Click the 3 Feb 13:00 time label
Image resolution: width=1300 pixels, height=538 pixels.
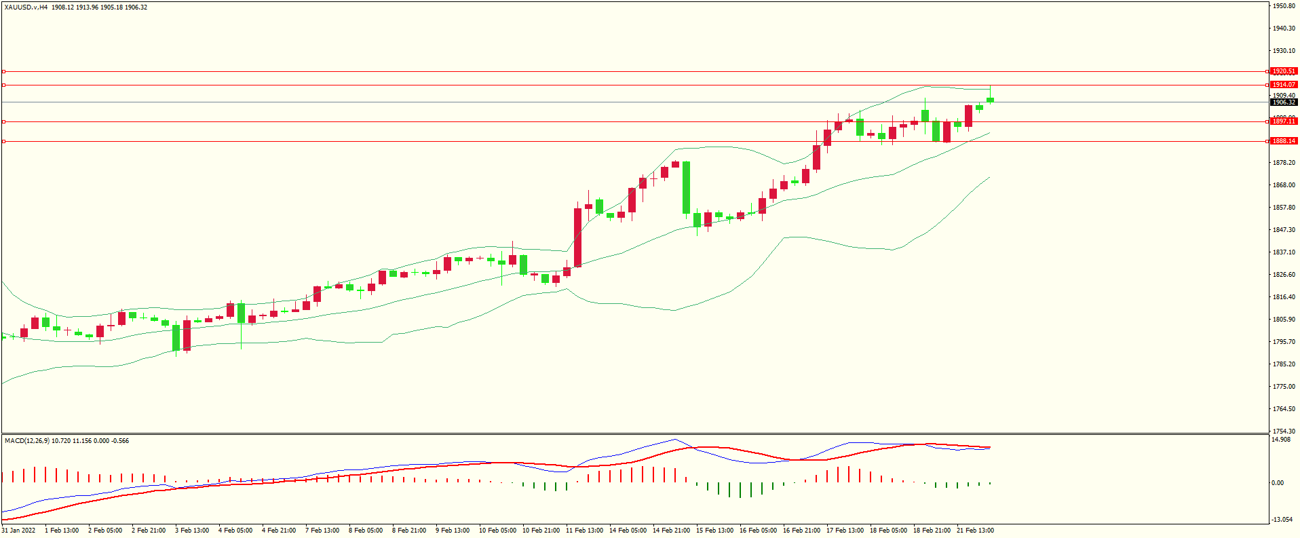pos(192,531)
